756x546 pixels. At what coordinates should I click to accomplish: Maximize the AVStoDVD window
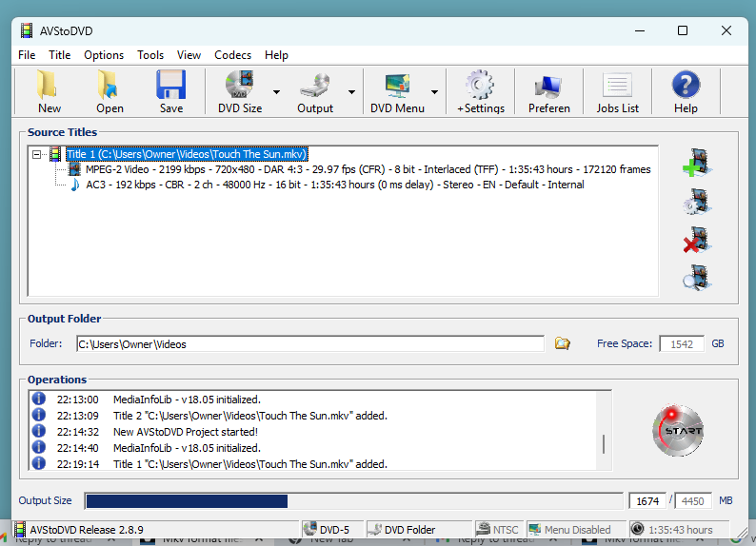(x=683, y=30)
